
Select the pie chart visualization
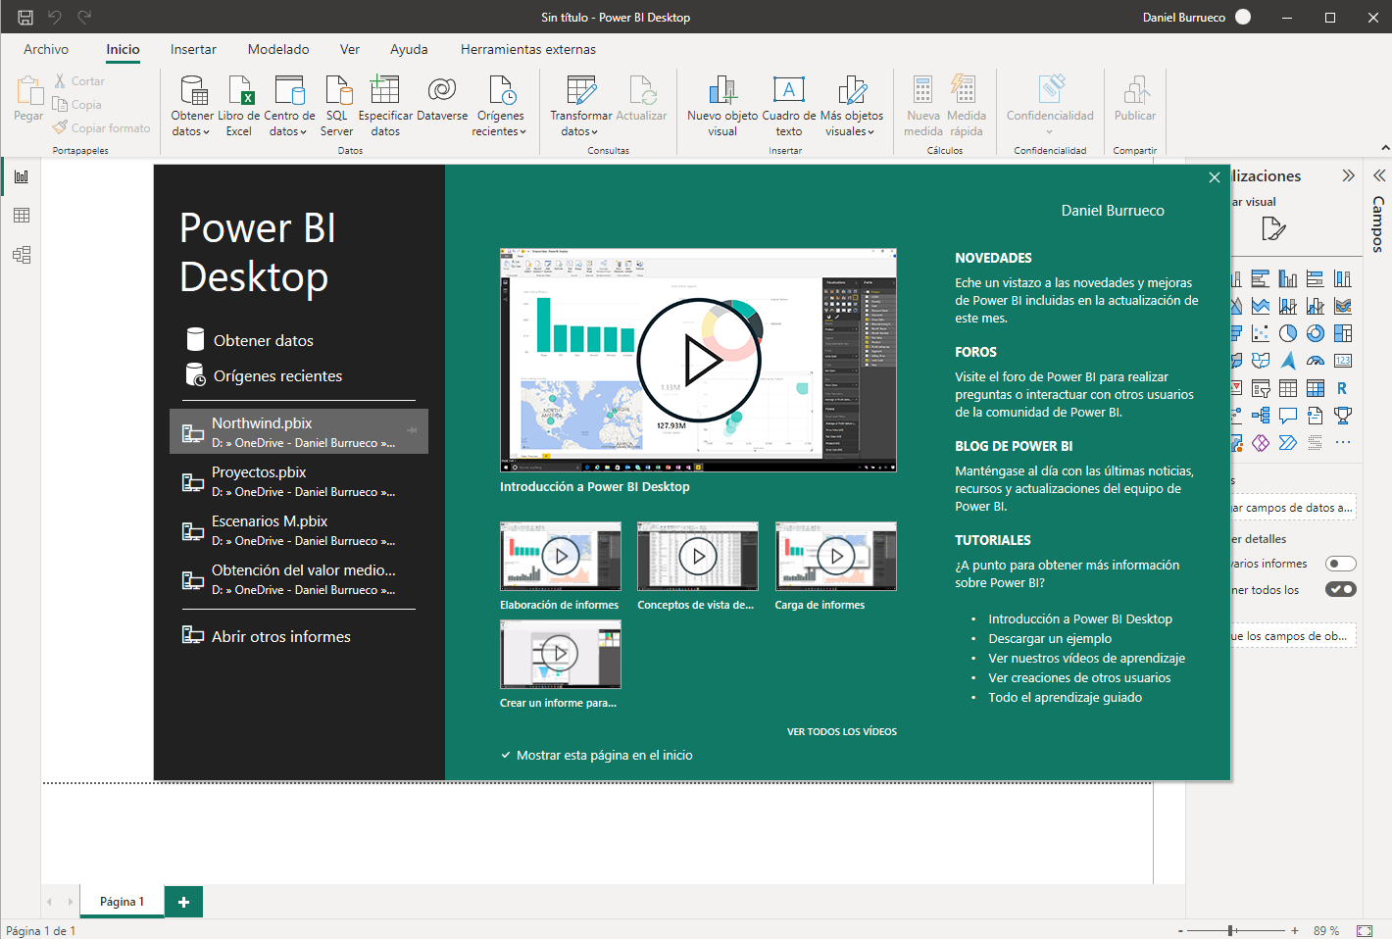click(x=1288, y=333)
